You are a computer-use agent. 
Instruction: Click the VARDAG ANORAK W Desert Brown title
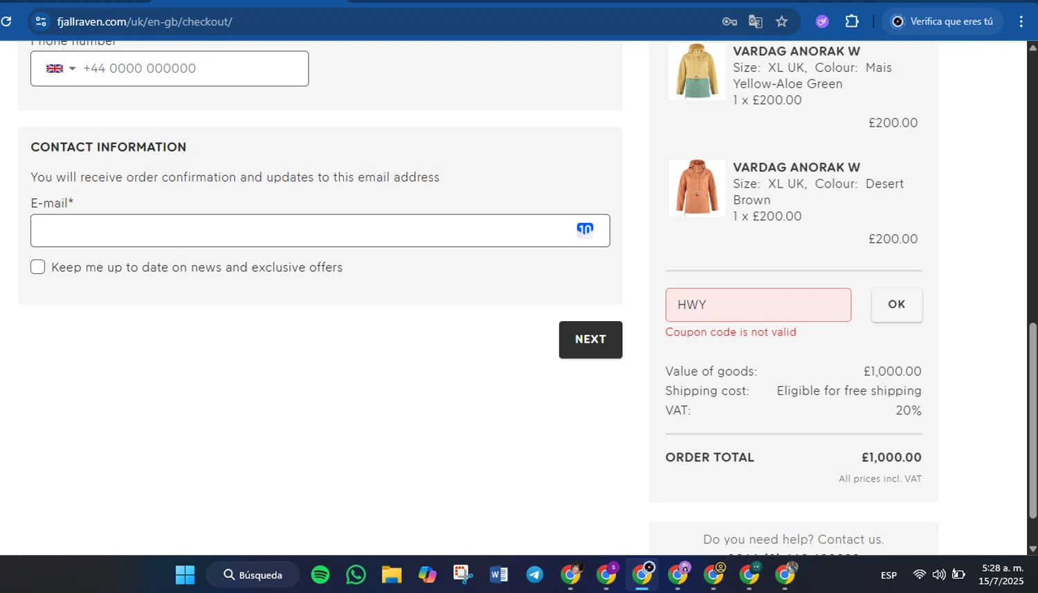click(x=796, y=167)
